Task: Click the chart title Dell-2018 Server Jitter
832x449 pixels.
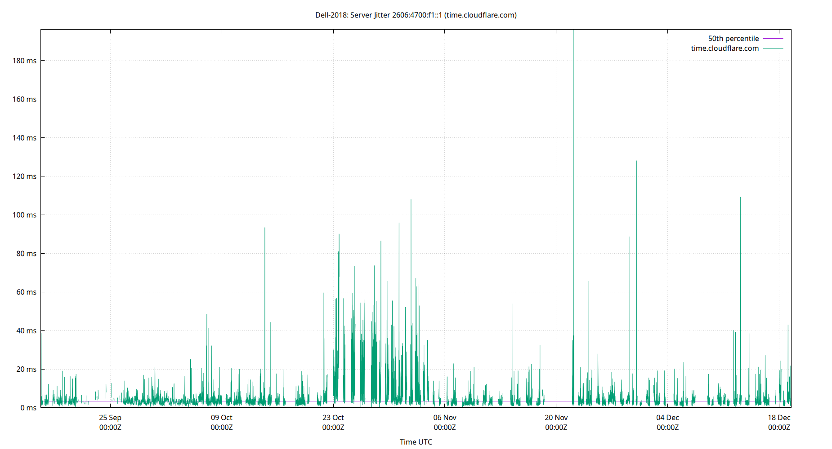Action: [416, 15]
